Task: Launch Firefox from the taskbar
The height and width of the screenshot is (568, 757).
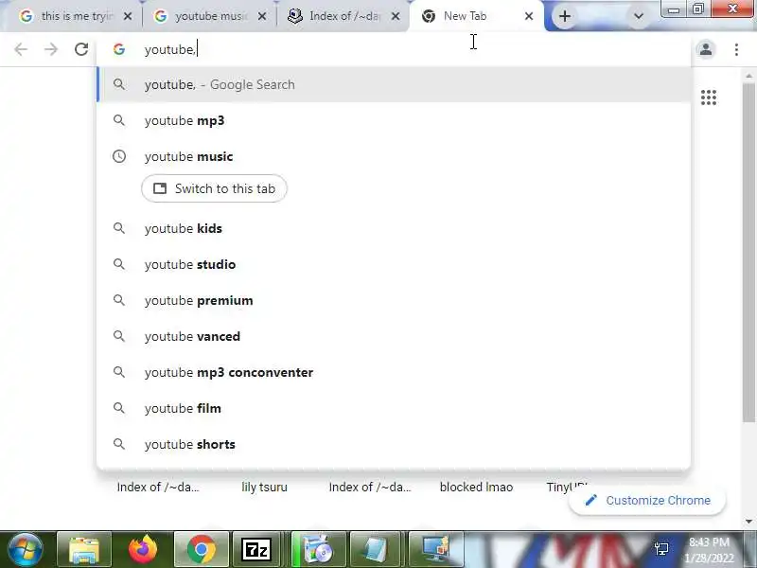Action: 143,550
